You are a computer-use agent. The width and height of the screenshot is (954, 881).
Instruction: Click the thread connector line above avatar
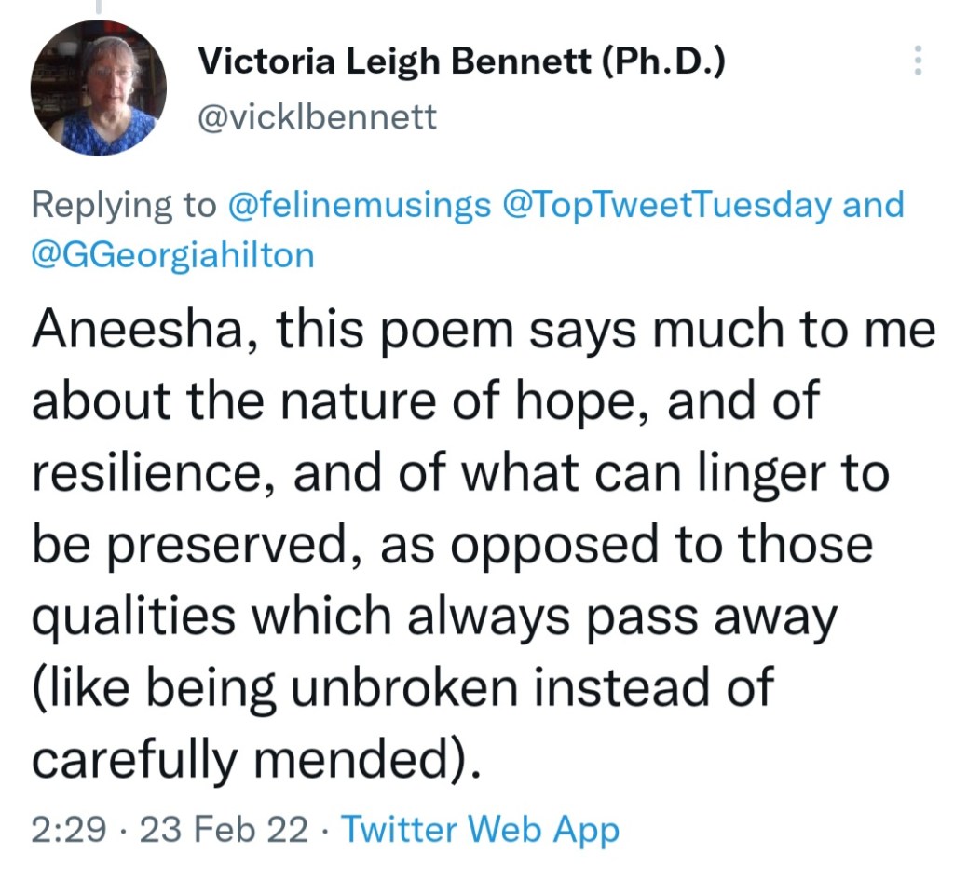click(x=98, y=7)
